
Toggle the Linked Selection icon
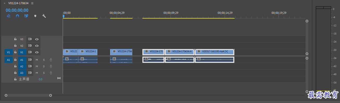pyautogui.click(x=26, y=16)
